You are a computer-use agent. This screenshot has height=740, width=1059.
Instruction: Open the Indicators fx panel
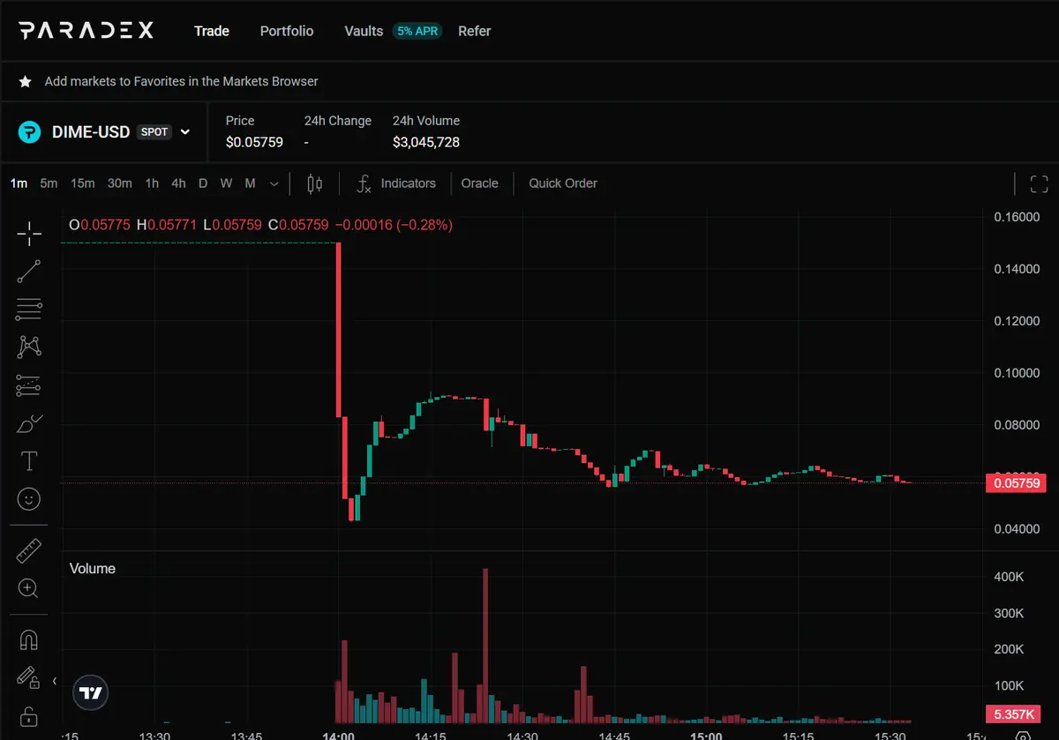pyautogui.click(x=396, y=183)
